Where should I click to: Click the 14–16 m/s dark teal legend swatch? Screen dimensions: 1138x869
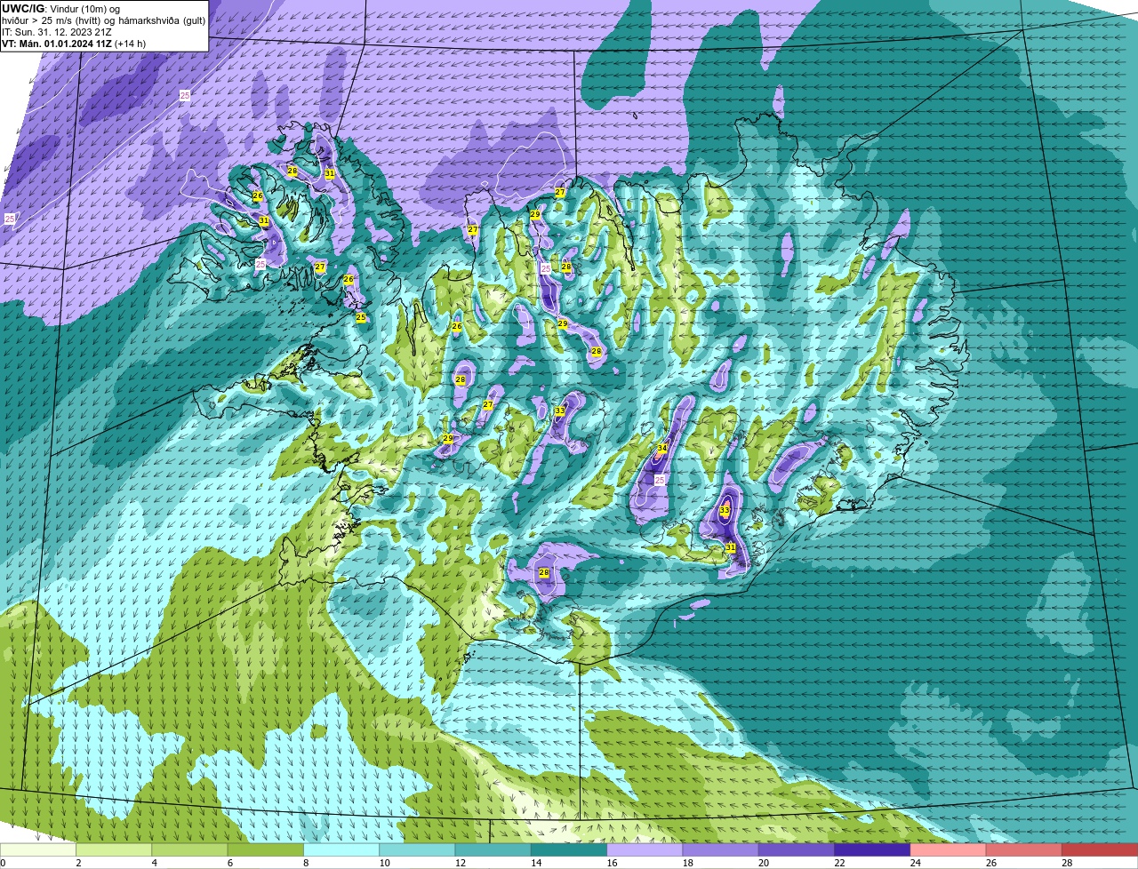coord(569,850)
